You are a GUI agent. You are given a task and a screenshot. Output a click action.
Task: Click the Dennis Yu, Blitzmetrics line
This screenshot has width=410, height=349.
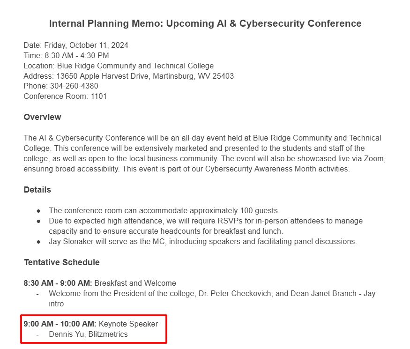(88, 334)
